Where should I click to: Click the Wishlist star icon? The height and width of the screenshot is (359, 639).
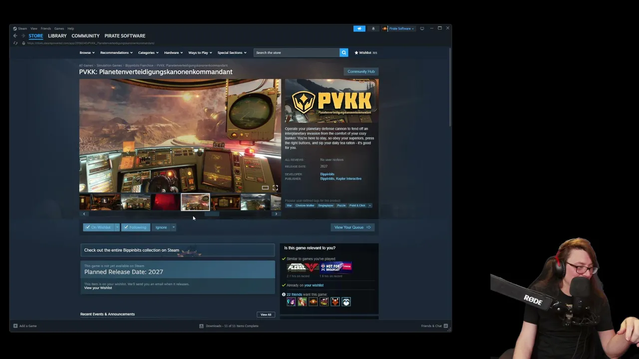pos(356,52)
